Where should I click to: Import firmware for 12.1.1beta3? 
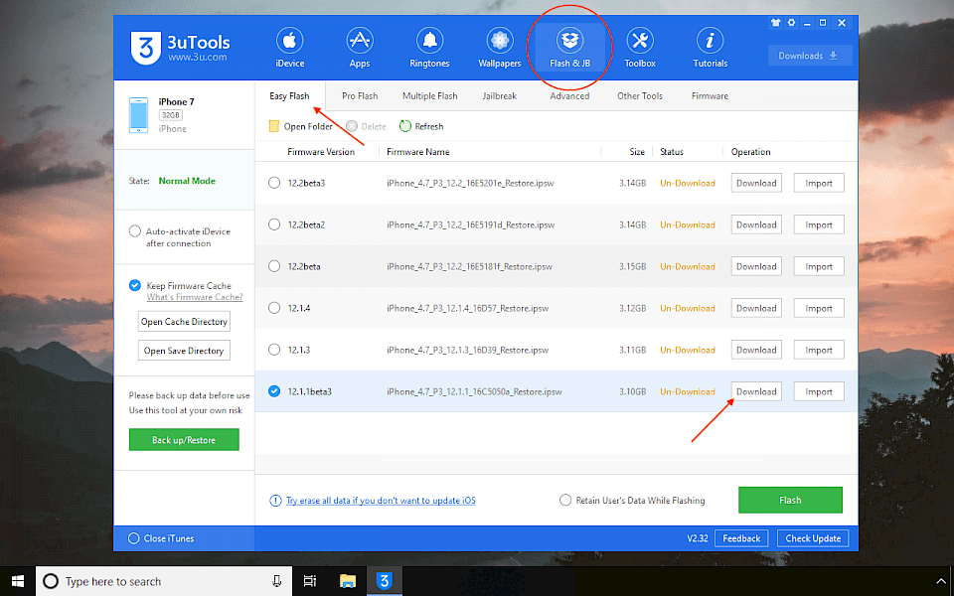click(819, 391)
